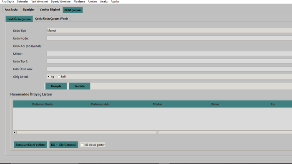
Task: Sort by the Malzeme Adı column header
Action: coord(100,104)
